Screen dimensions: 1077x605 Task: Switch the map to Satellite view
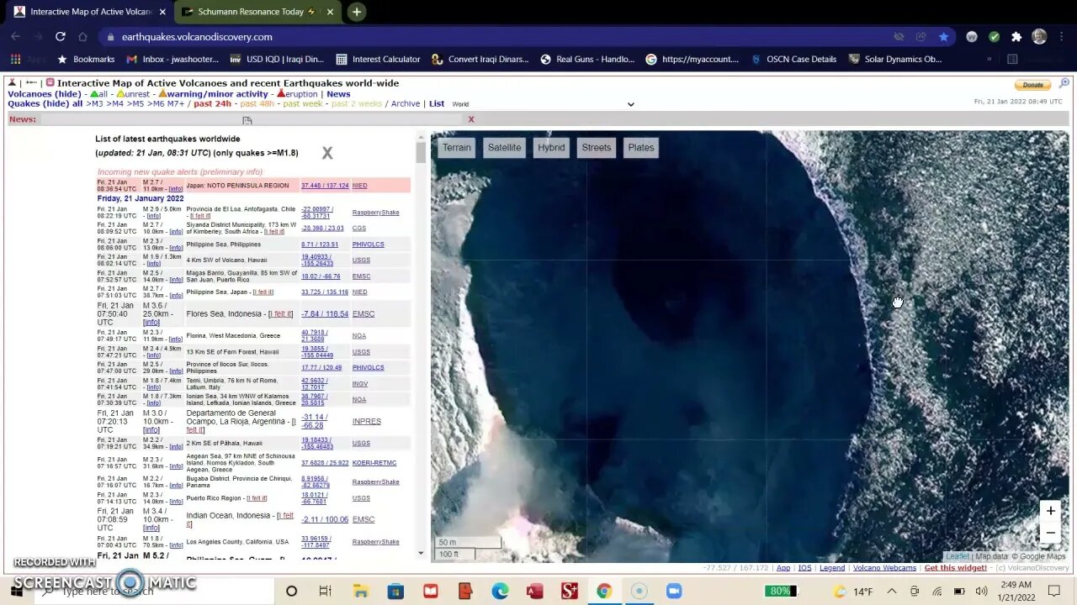pyautogui.click(x=505, y=147)
